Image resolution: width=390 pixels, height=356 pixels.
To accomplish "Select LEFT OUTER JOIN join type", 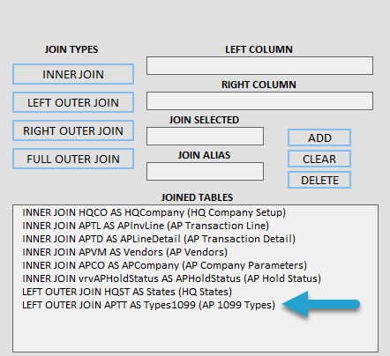I will pyautogui.click(x=73, y=102).
